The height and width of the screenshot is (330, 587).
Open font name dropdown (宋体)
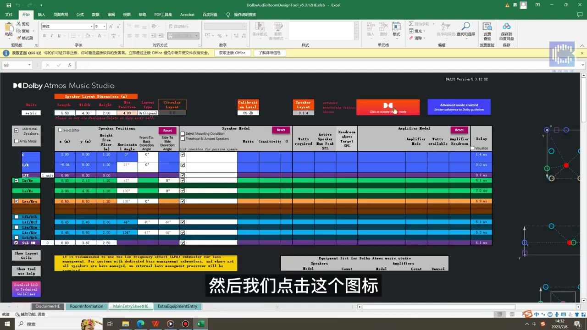(x=91, y=27)
